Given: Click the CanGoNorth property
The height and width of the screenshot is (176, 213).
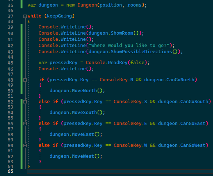Looking at the screenshot, I should click(180, 80).
